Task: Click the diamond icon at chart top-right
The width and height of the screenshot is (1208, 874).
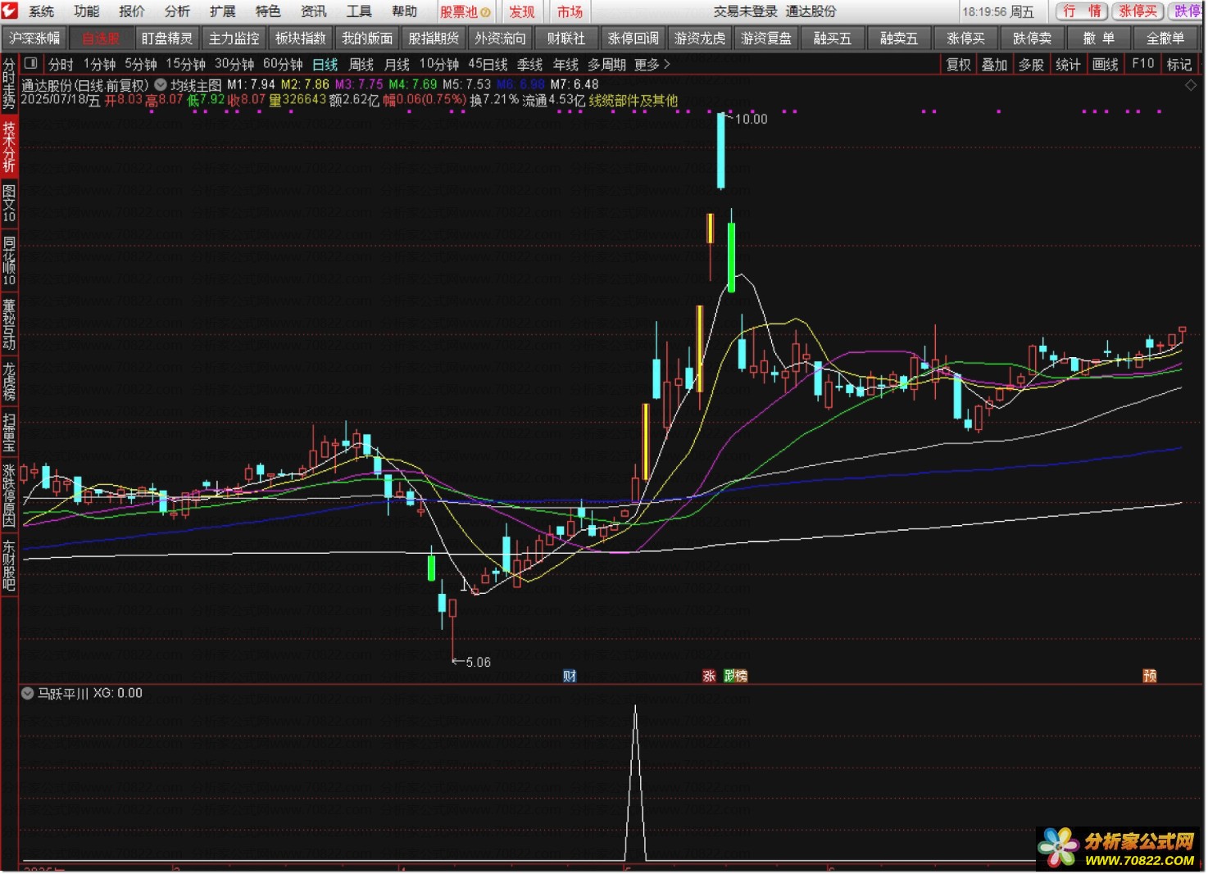Action: click(1191, 85)
